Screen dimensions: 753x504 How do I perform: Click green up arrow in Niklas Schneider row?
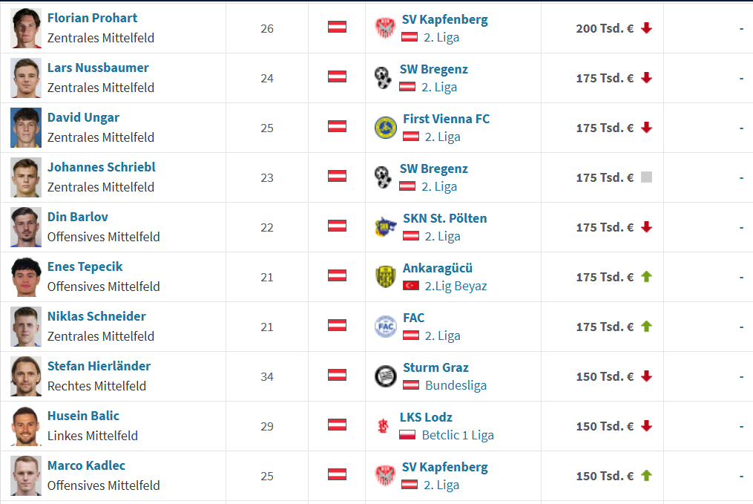point(646,326)
